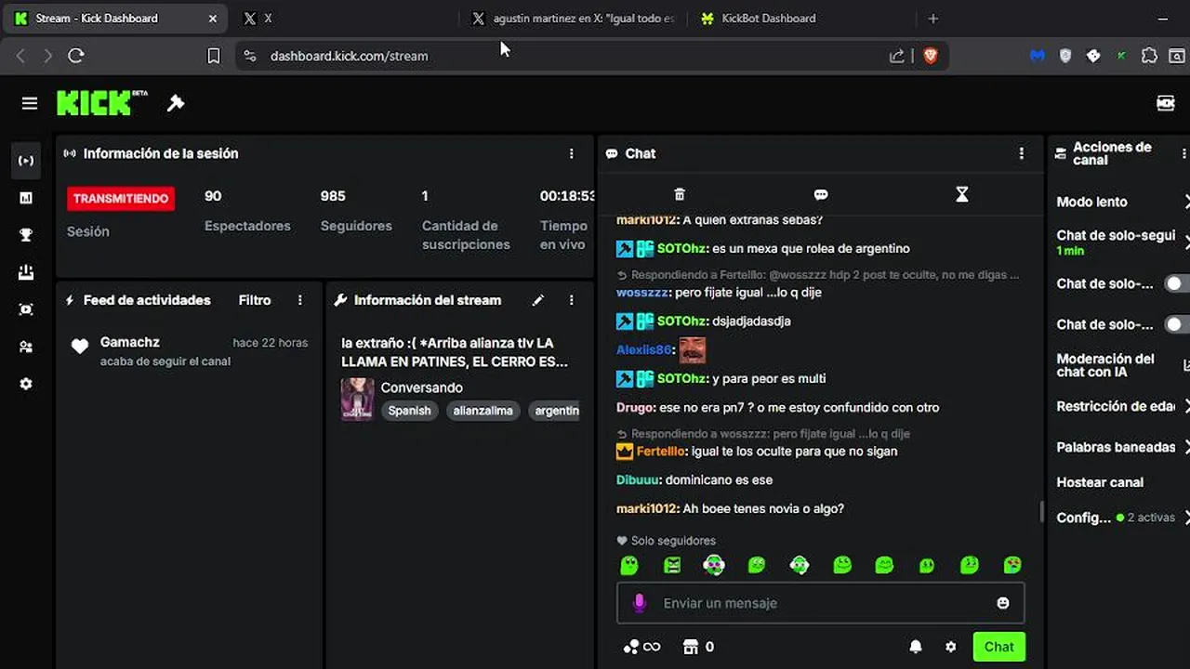Open the analytics chart icon in the sidebar

pos(26,198)
